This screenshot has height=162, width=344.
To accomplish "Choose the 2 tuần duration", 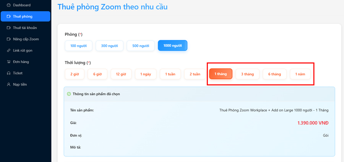I will [x=195, y=74].
